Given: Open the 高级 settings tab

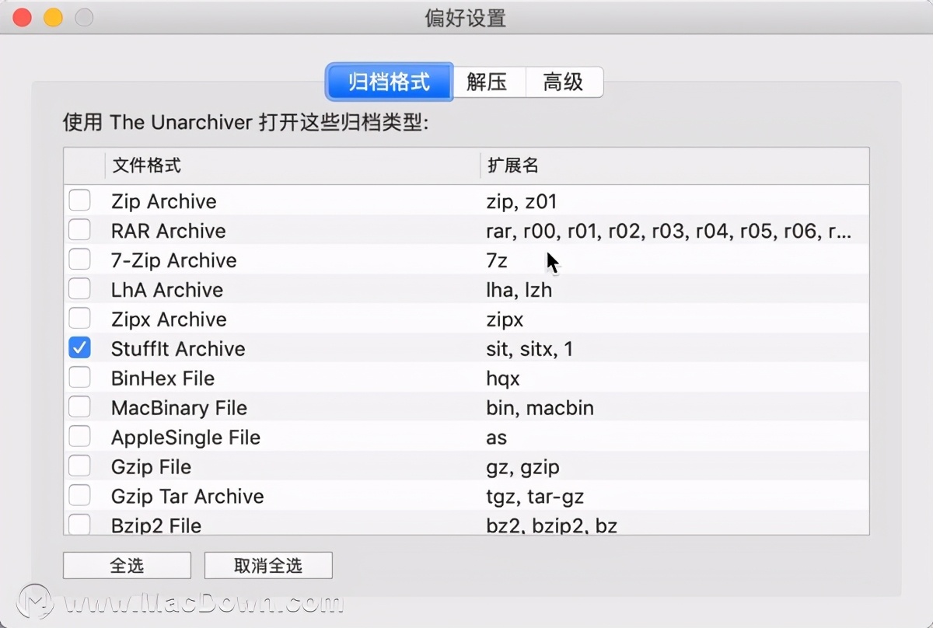Looking at the screenshot, I should 564,82.
